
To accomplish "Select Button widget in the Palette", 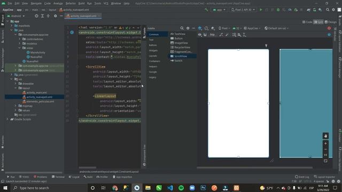I will [x=178, y=38].
